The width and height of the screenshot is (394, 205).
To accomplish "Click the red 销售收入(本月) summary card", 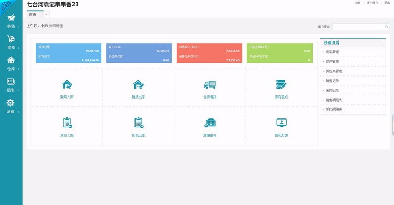I will 209,53.
